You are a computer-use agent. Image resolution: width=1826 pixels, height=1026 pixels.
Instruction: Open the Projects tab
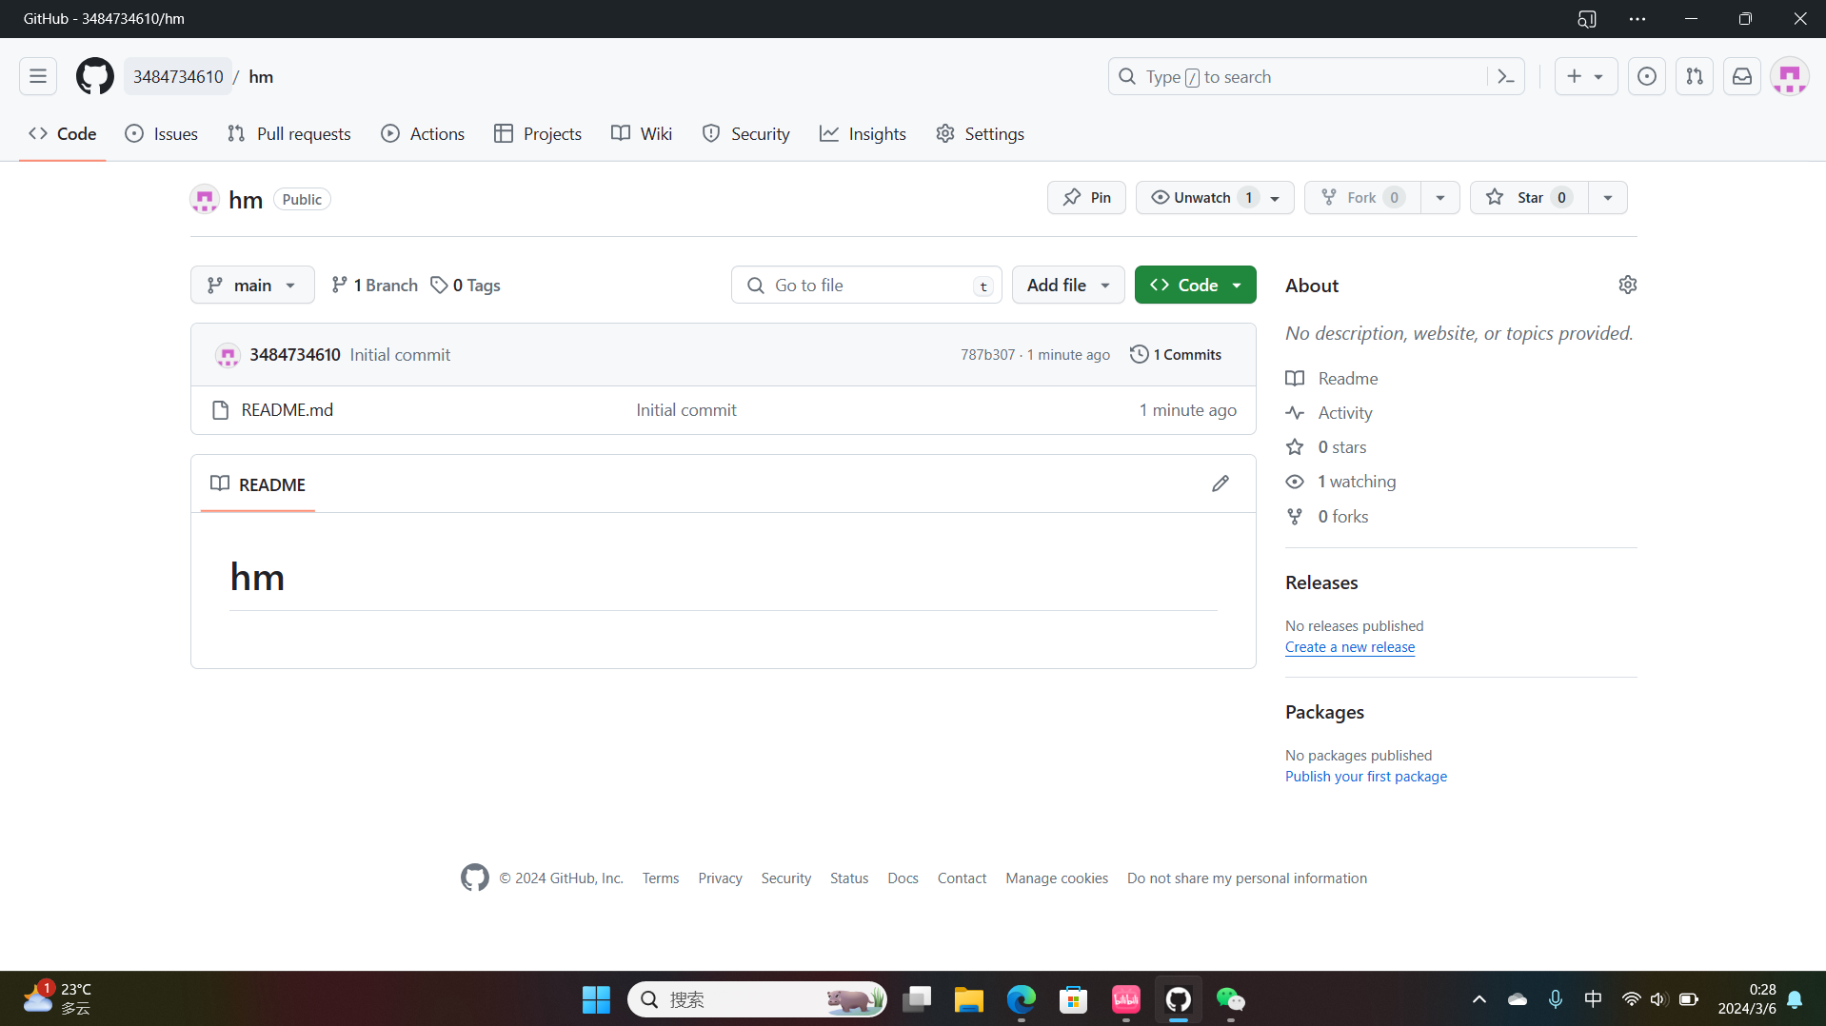click(538, 134)
